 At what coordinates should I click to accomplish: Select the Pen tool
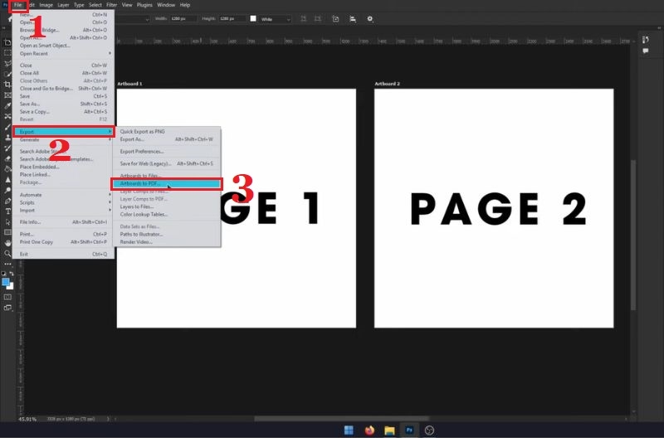click(x=7, y=201)
